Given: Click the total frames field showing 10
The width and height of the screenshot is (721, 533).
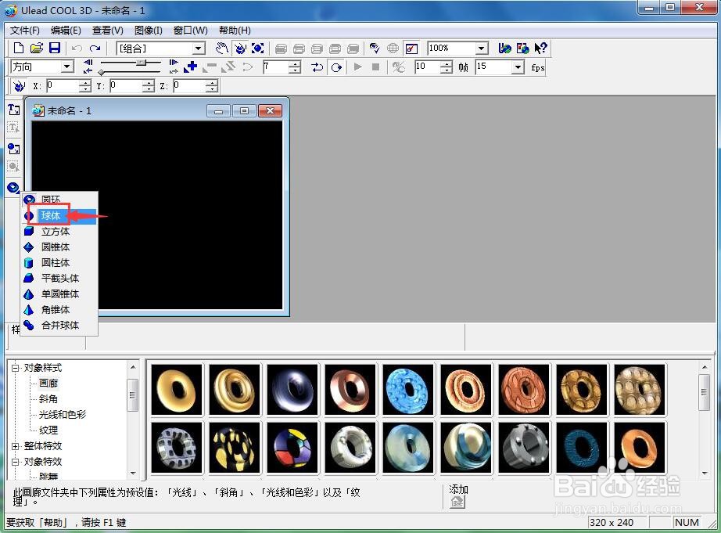Looking at the screenshot, I should click(427, 67).
